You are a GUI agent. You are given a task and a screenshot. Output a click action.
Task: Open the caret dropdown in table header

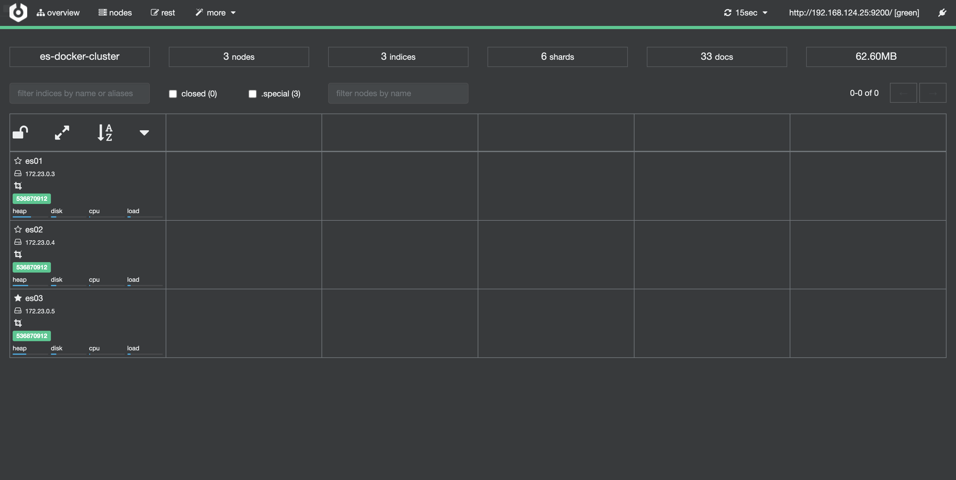(x=144, y=132)
